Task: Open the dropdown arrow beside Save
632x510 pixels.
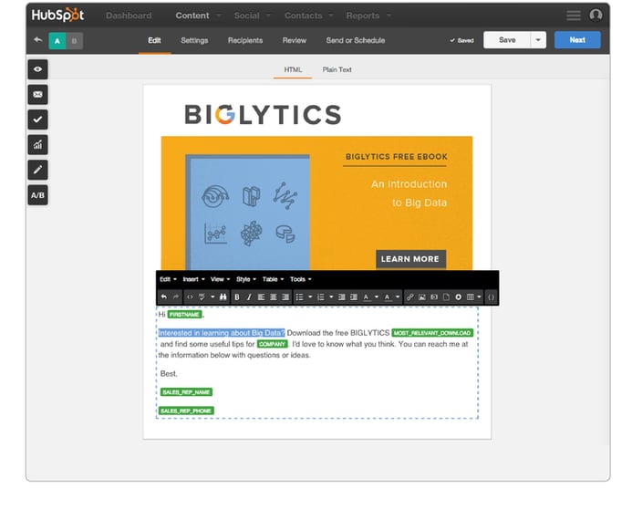Action: [x=538, y=40]
